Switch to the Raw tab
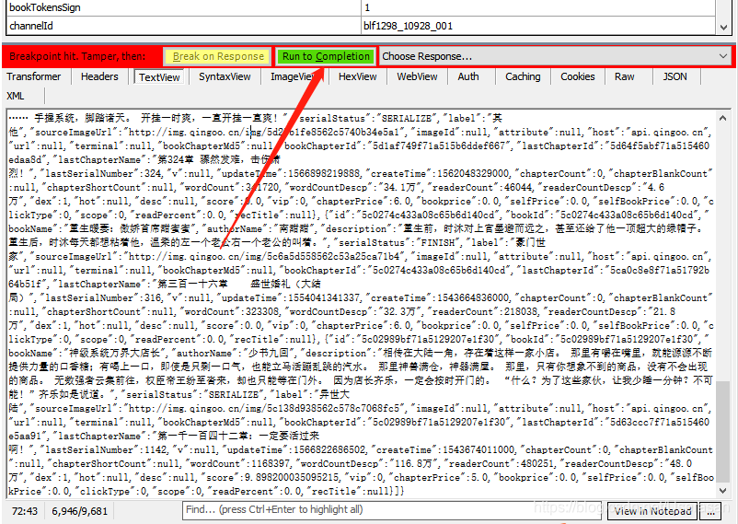The image size is (738, 524). pyautogui.click(x=624, y=76)
